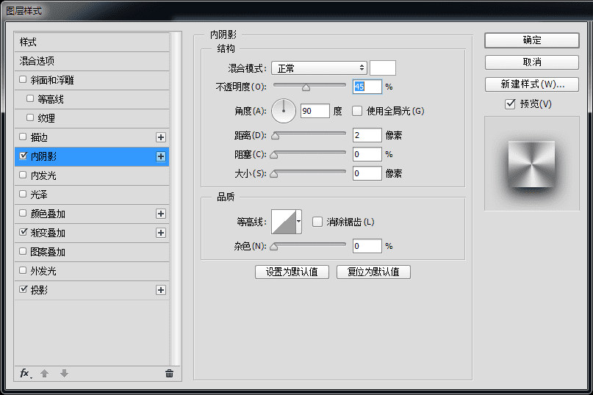
Task: Click the 杂色 slider handle
Action: [x=274, y=247]
